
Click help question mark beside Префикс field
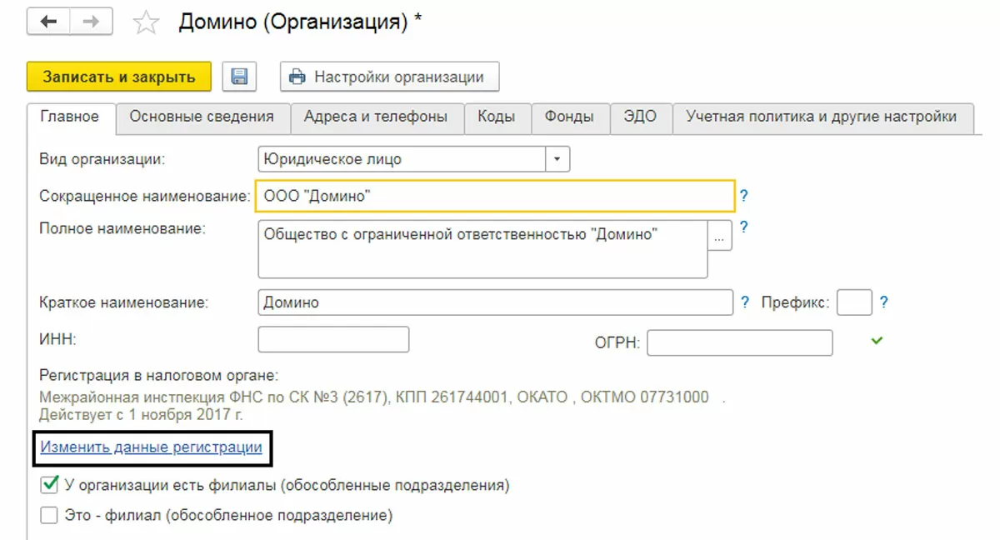pos(884,302)
